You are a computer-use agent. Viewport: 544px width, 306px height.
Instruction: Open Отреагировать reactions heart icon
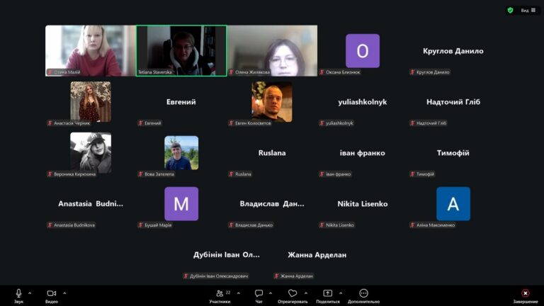pos(292,293)
